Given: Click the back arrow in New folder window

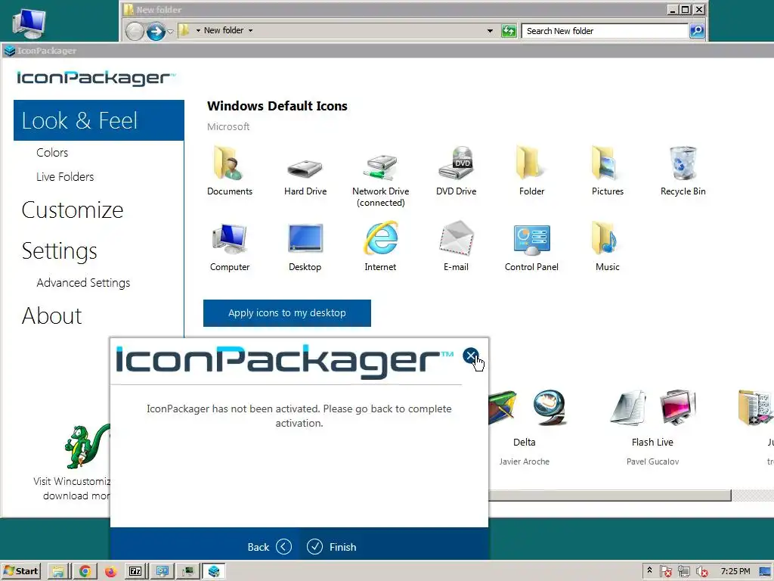Looking at the screenshot, I should click(135, 31).
